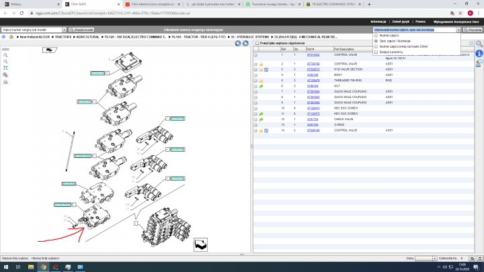Screen dimensions: 484x272
Task: Open part number link for CHECK VALVE
Action: click(x=313, y=119)
